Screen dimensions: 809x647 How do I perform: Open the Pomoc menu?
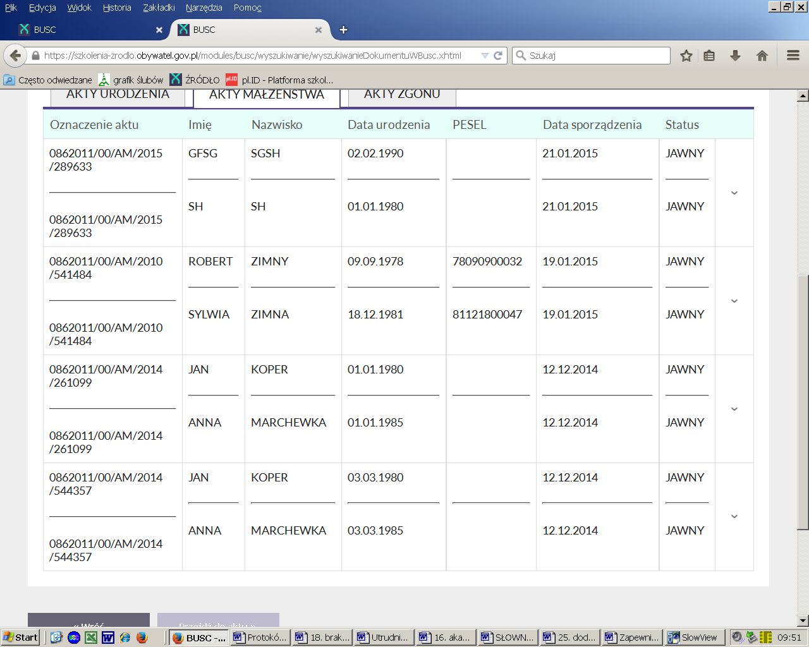pos(247,8)
